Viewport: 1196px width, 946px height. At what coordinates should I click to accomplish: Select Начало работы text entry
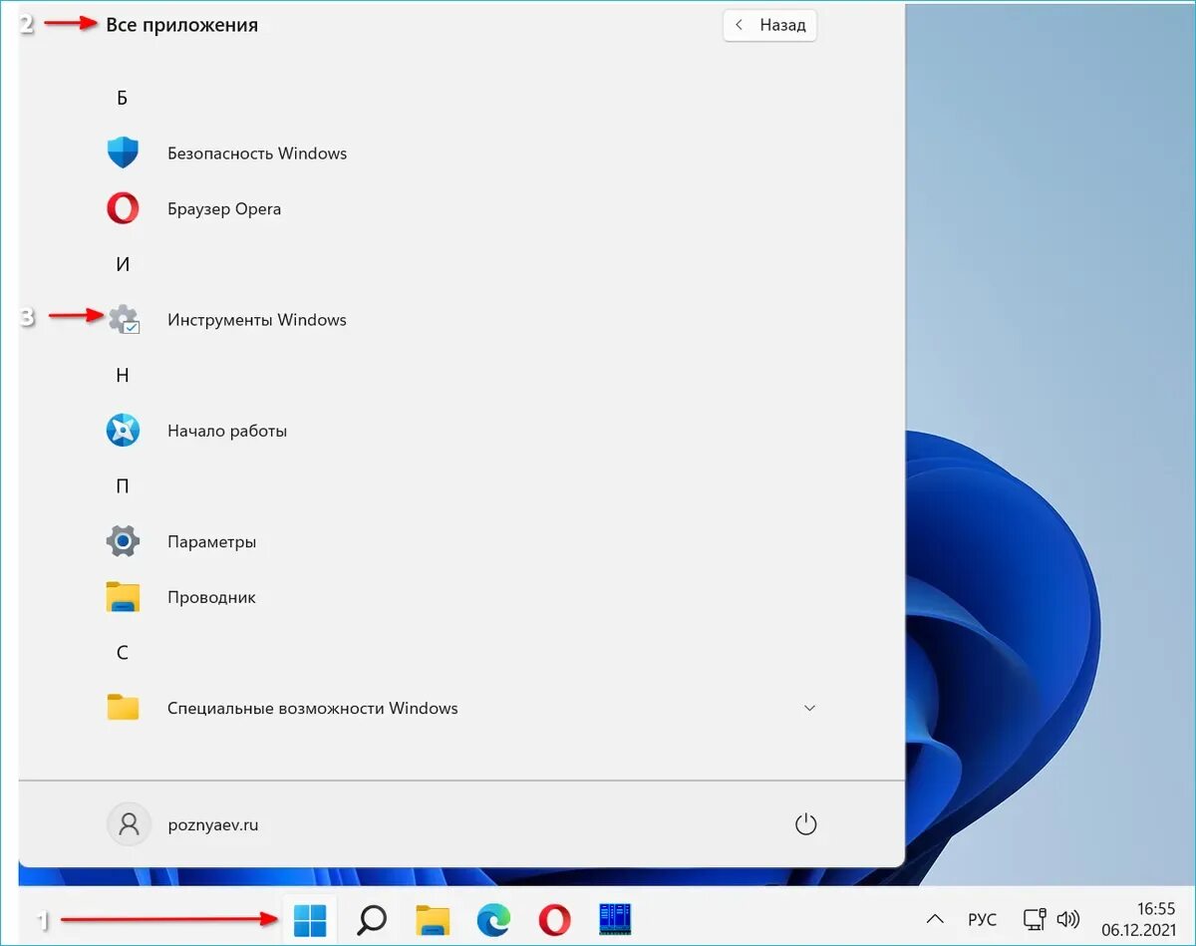(227, 432)
